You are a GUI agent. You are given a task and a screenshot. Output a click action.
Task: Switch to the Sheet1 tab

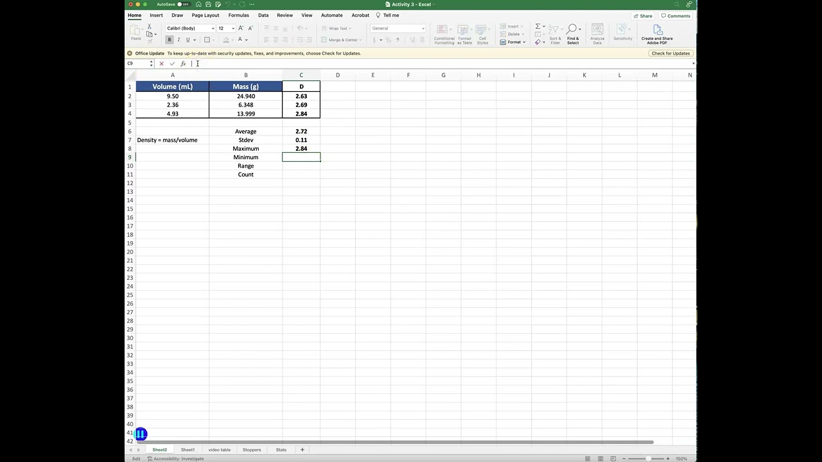188,450
